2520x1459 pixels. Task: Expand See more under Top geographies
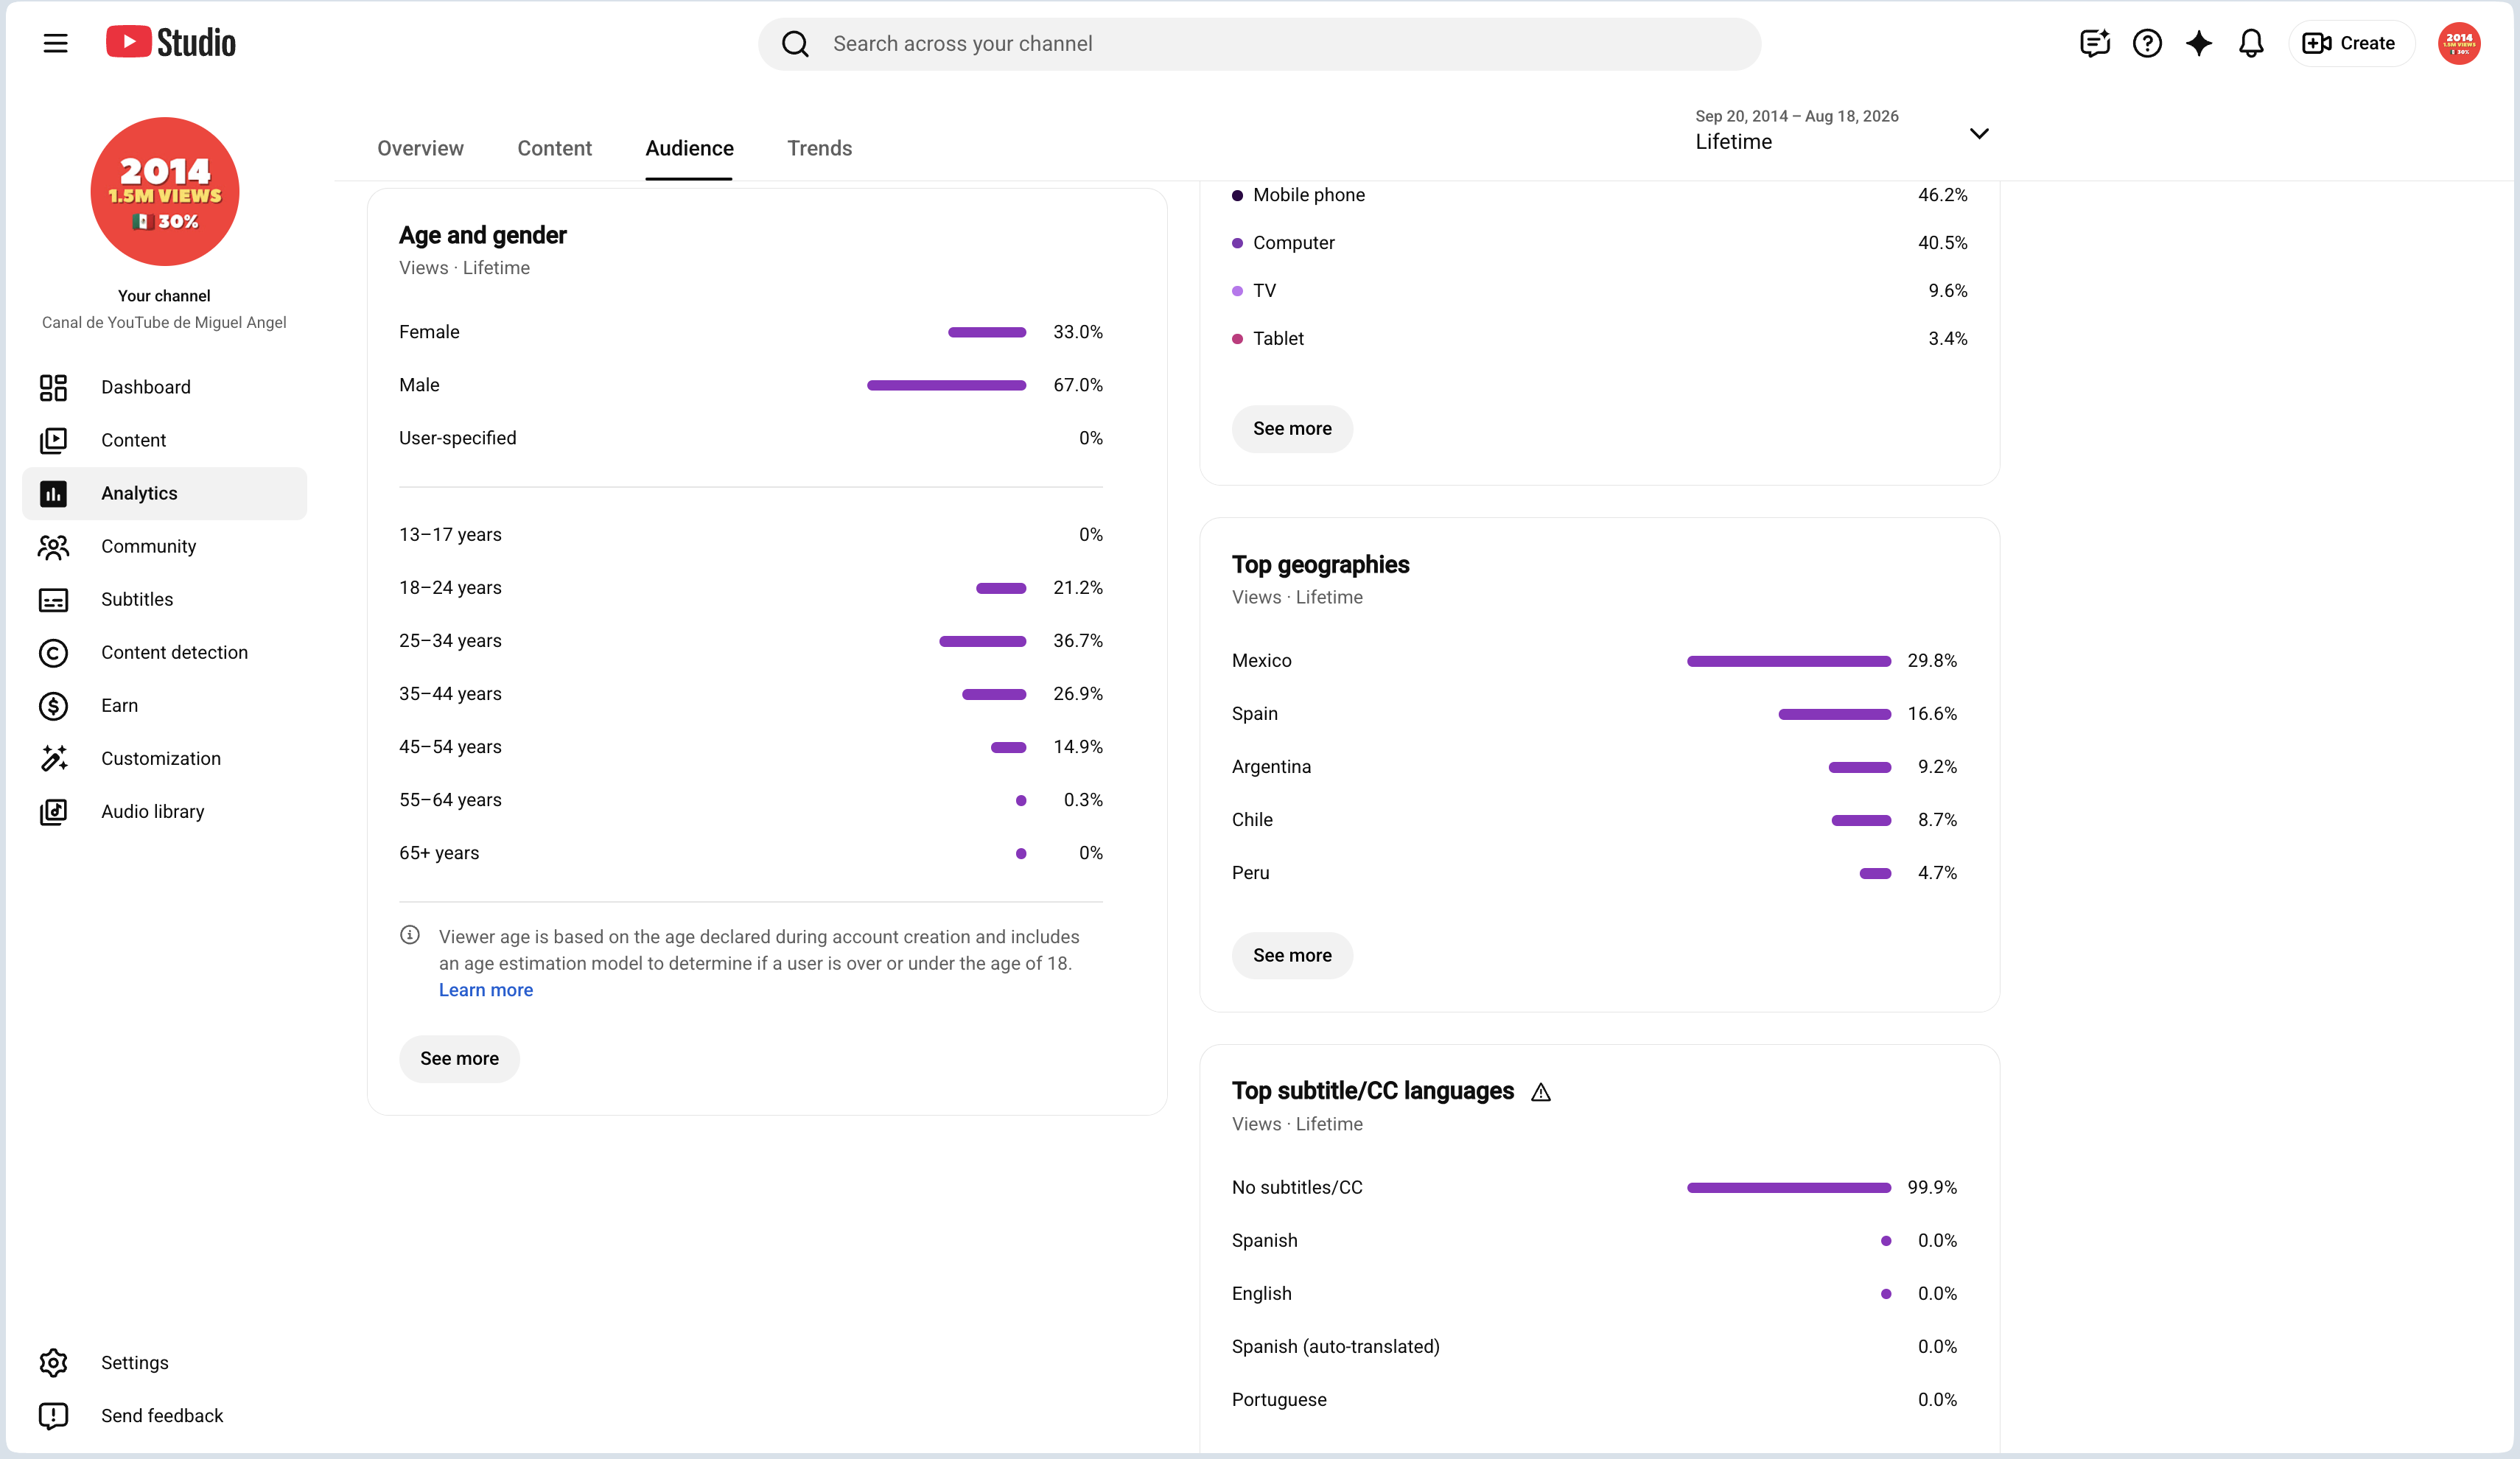tap(1292, 955)
